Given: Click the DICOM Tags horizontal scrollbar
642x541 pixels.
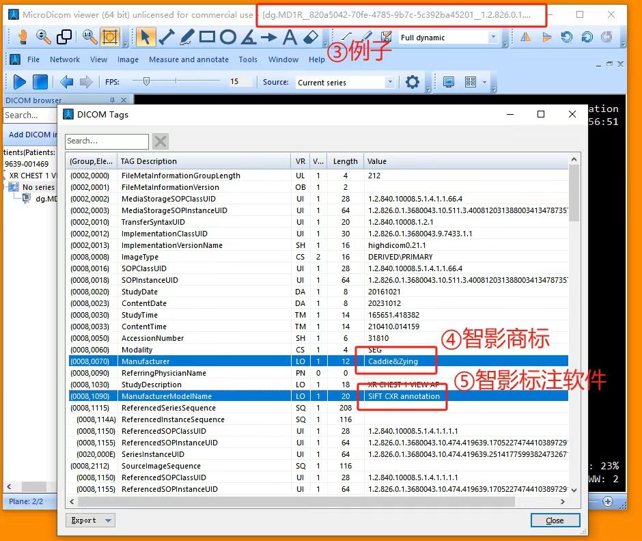Looking at the screenshot, I should (x=296, y=501).
